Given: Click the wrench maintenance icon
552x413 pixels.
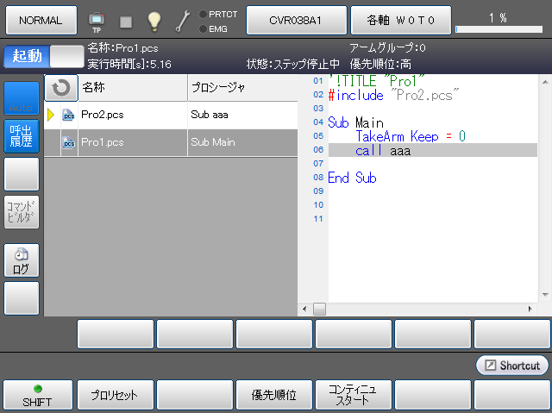Looking at the screenshot, I should pos(183,20).
